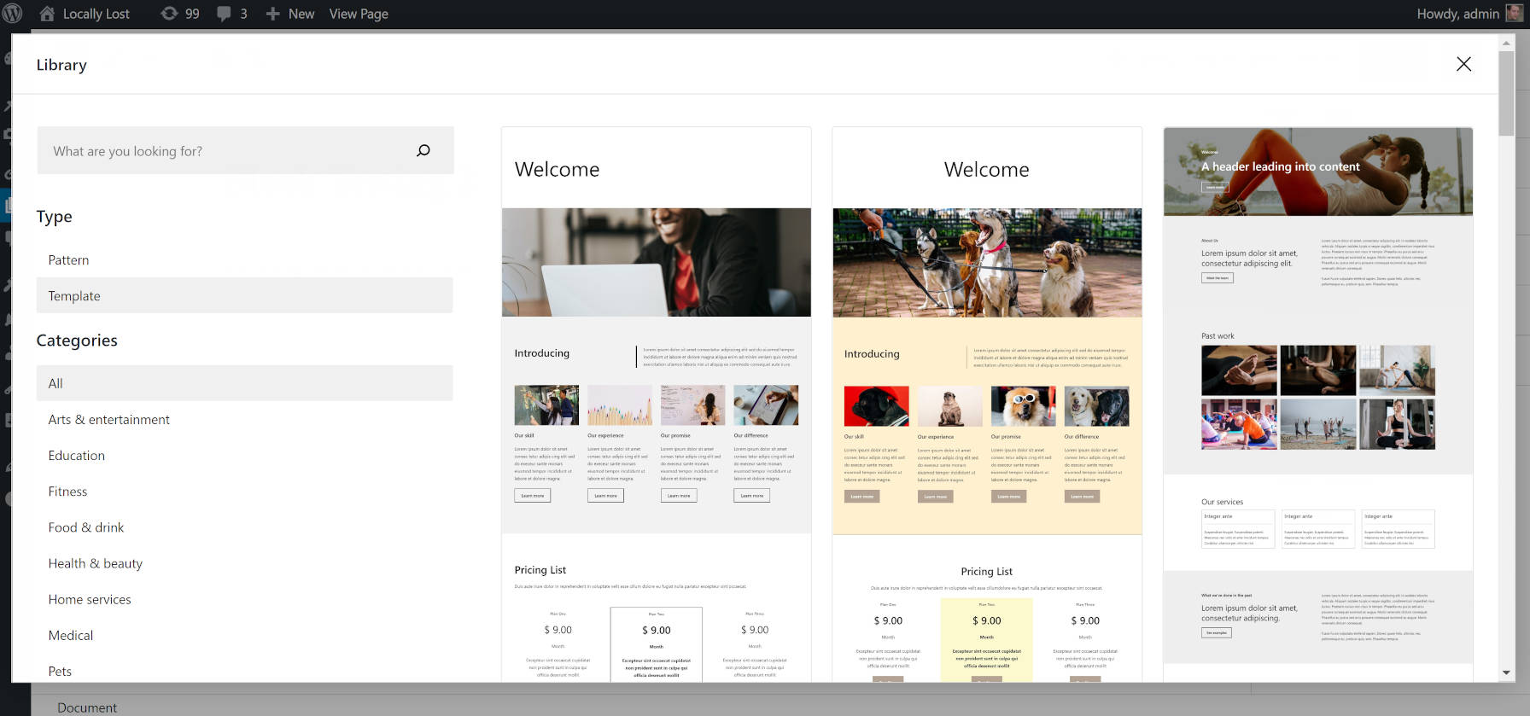1530x716 pixels.
Task: Choose the Welcome template with dogs photo
Action: click(987, 404)
